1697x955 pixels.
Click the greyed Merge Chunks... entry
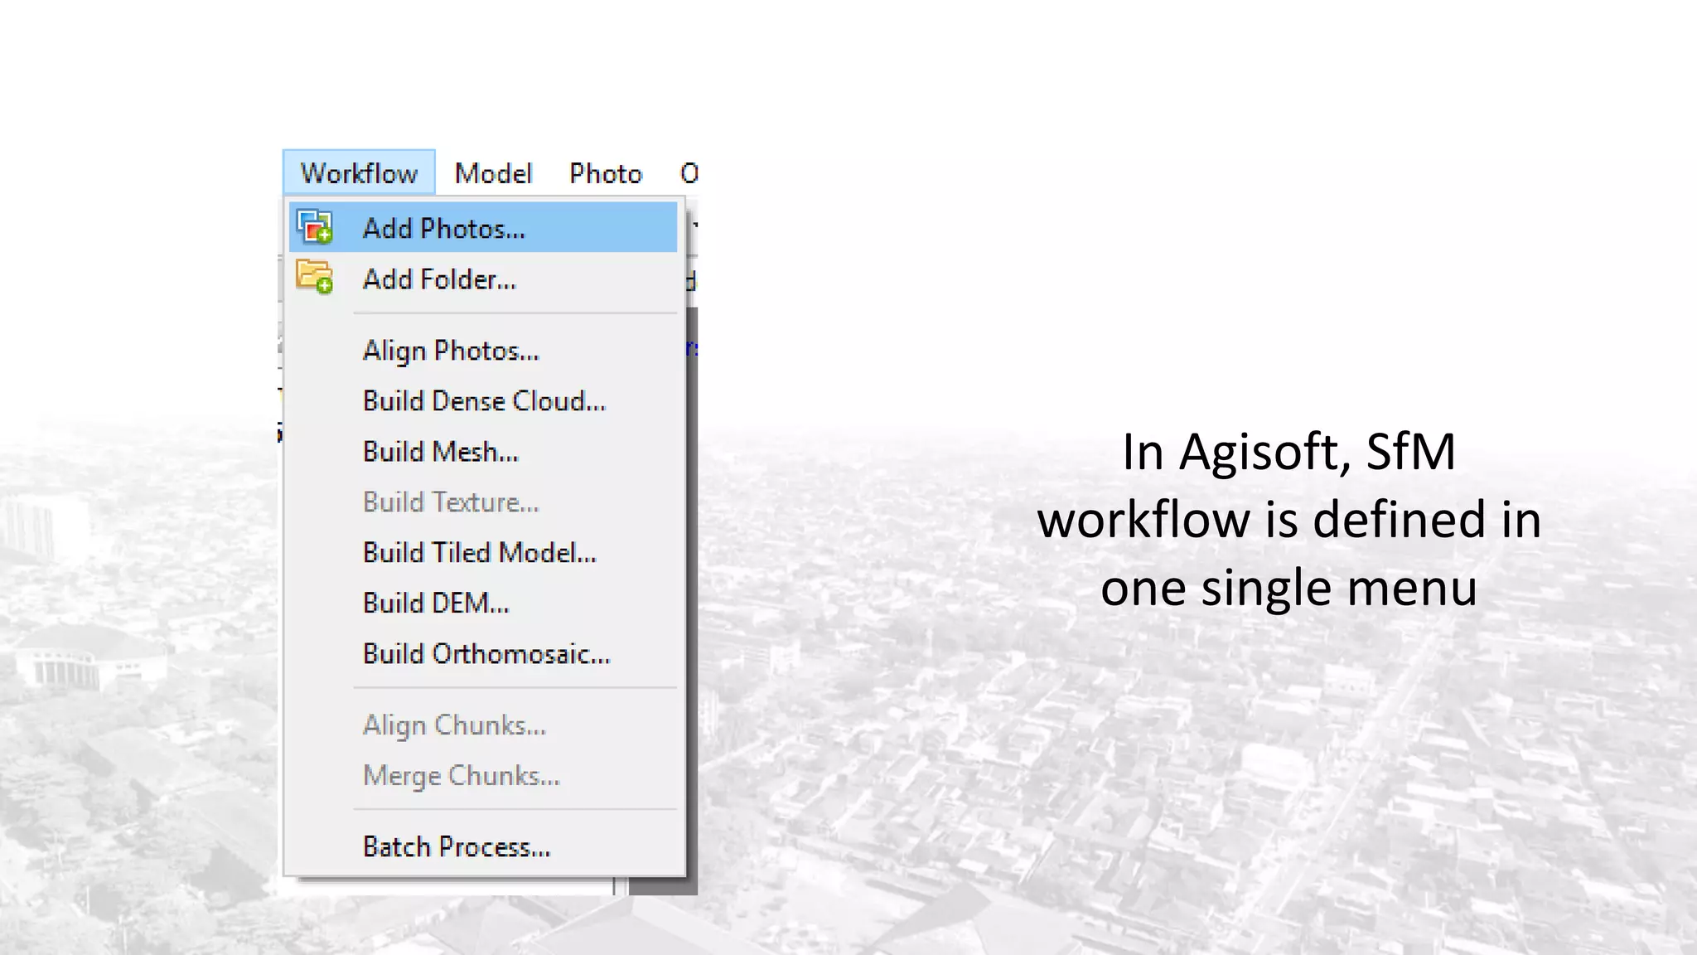pos(483,776)
